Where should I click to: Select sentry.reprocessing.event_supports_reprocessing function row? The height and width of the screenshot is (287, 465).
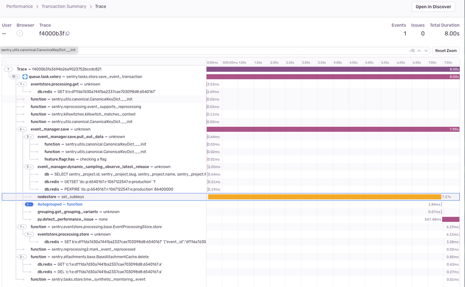tap(231, 107)
